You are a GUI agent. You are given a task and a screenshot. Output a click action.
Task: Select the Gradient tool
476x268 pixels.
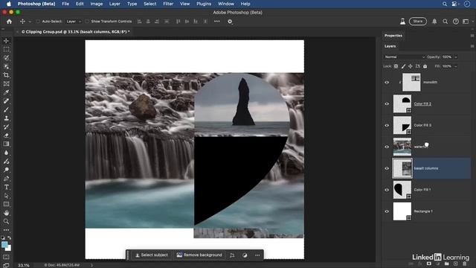[x=6, y=144]
